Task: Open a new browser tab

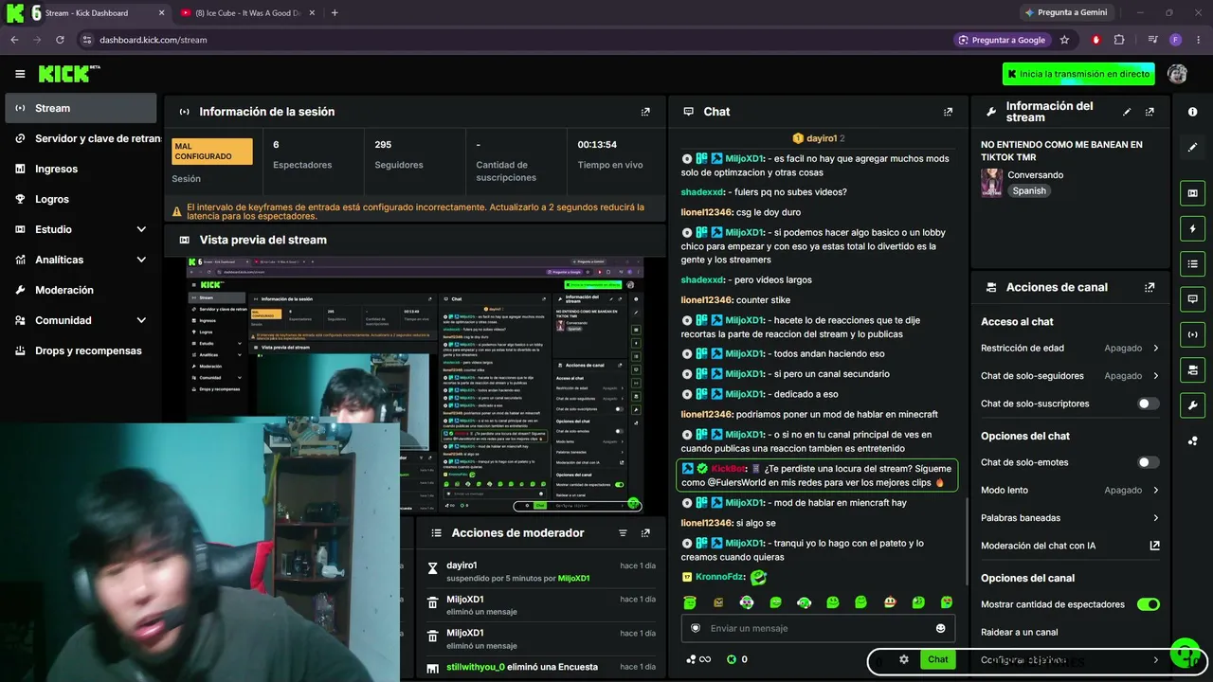Action: (335, 13)
